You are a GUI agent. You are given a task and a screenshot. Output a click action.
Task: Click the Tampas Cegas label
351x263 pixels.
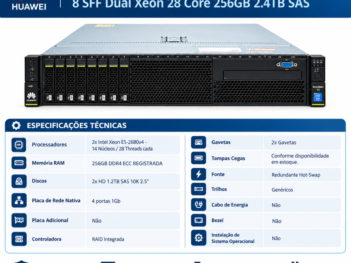click(229, 159)
